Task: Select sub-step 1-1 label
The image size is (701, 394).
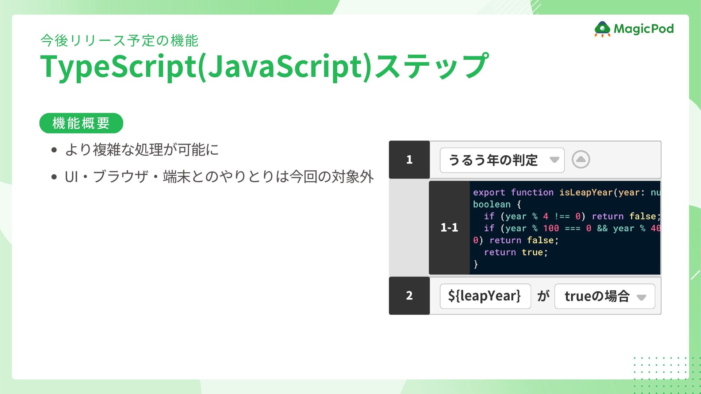Action: point(449,228)
